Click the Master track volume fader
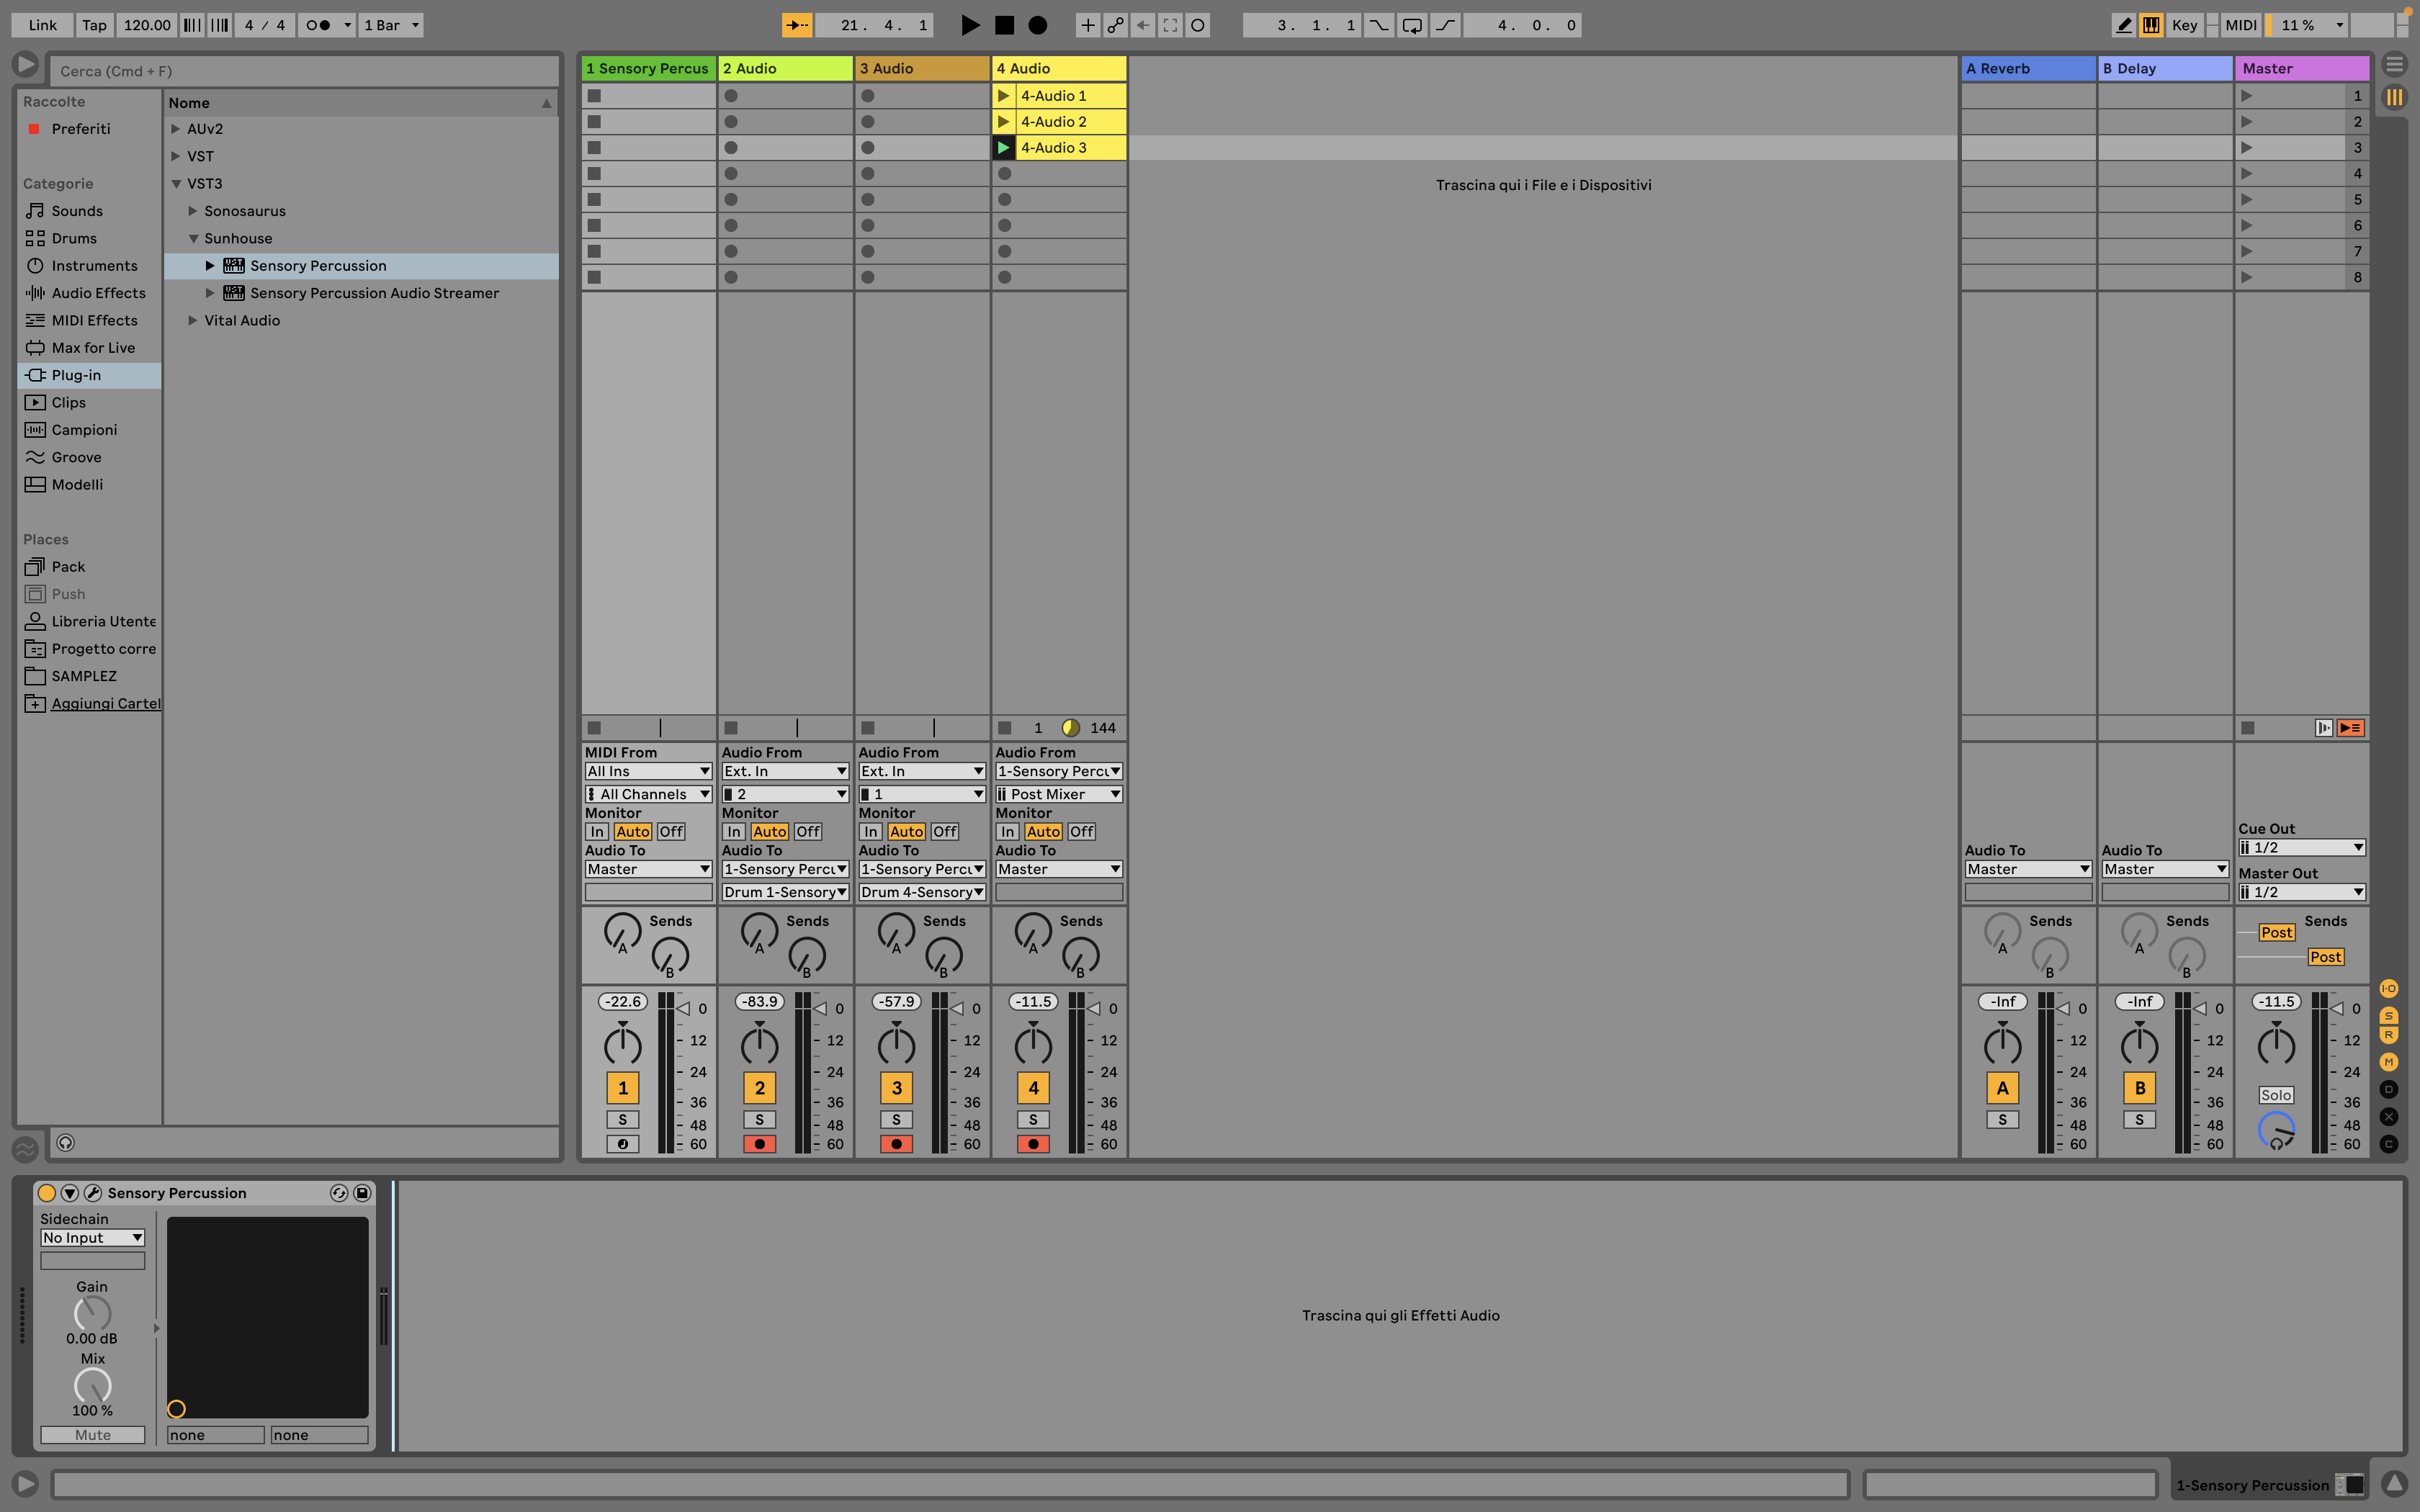 [2338, 1009]
